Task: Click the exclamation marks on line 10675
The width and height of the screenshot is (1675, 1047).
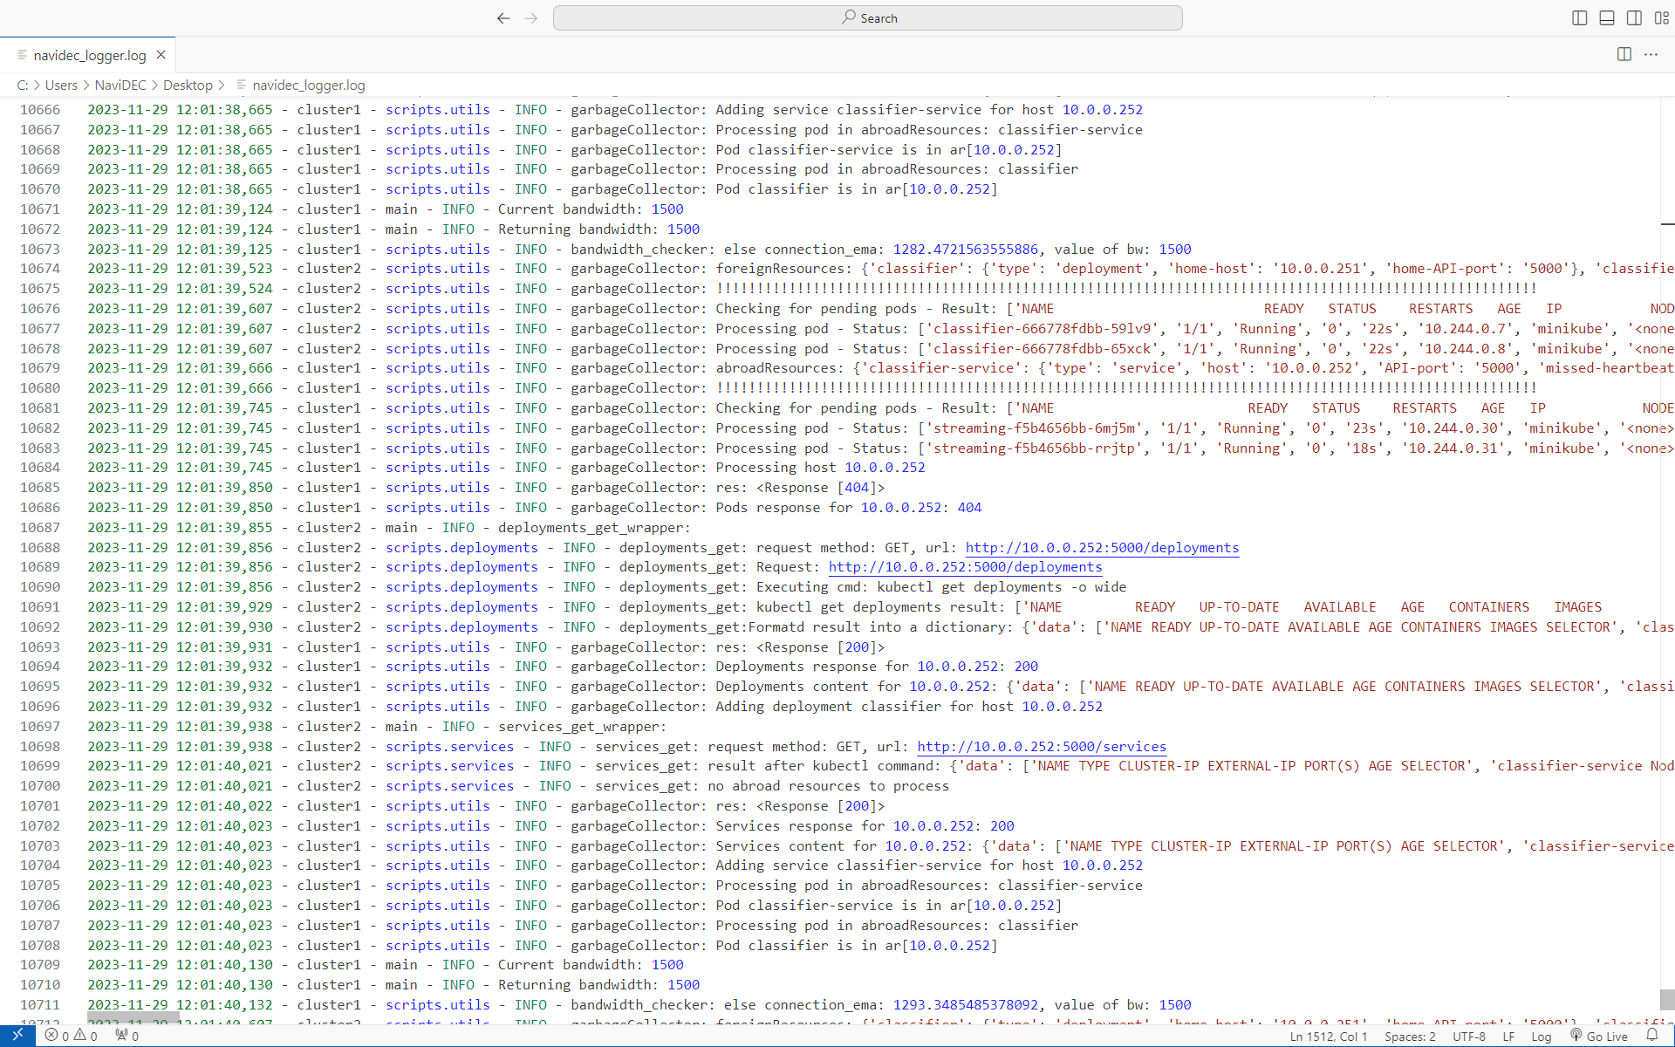Action: click(x=1125, y=289)
